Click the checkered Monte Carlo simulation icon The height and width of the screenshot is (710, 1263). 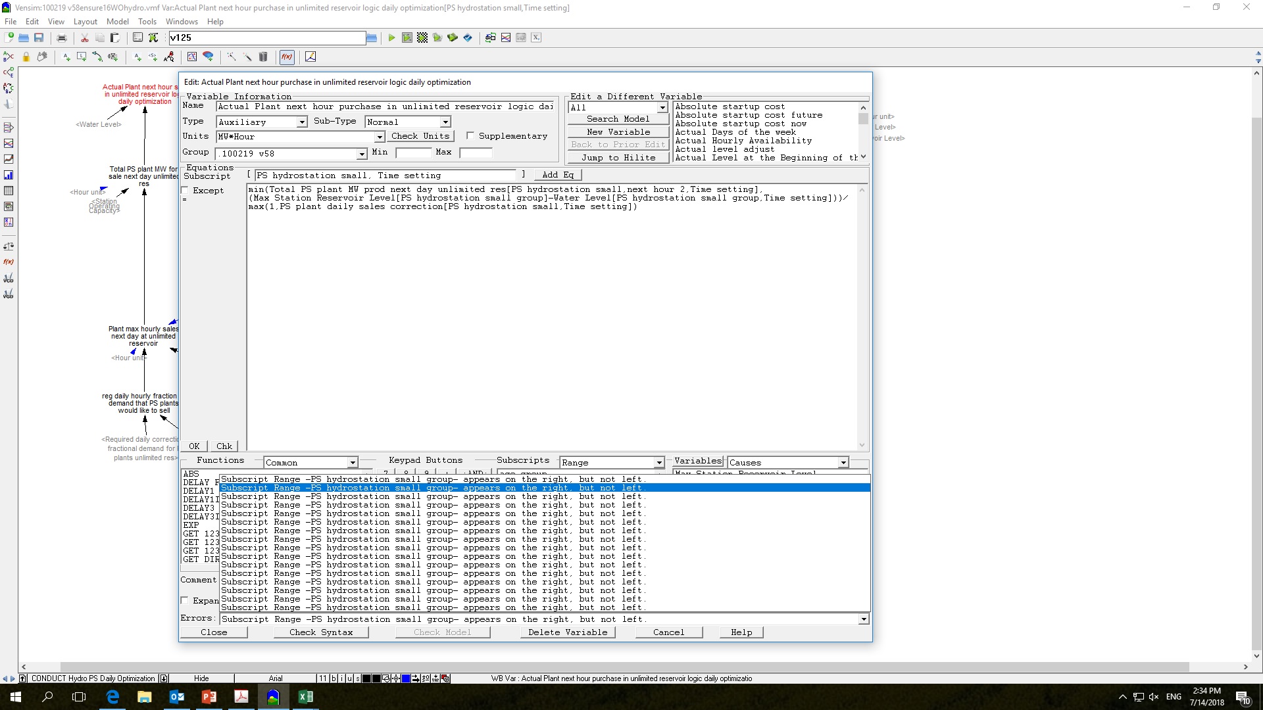tap(422, 37)
